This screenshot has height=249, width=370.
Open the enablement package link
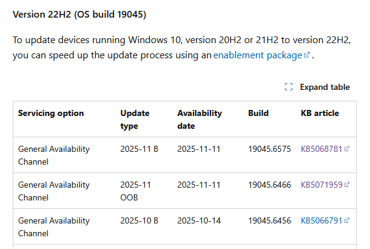coord(257,55)
